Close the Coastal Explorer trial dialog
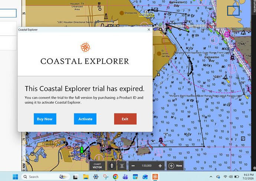This screenshot has width=256, height=181. 149,30
